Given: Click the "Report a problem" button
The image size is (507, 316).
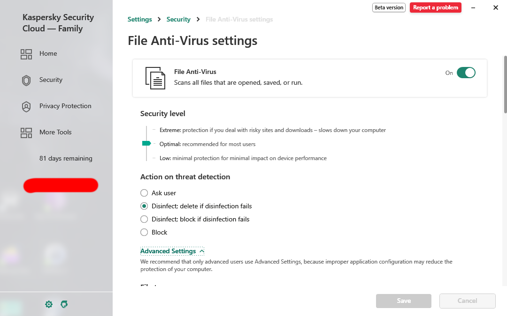Looking at the screenshot, I should point(435,7).
